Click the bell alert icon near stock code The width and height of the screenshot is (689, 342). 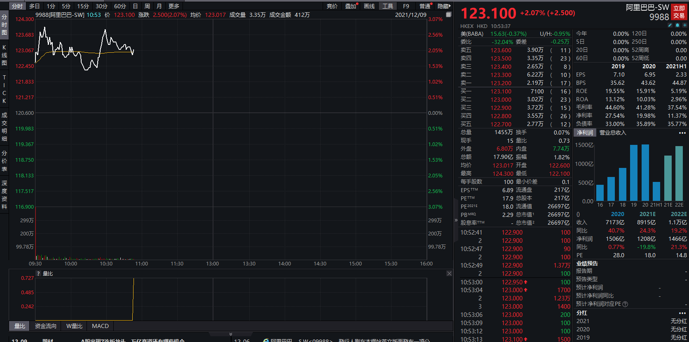point(677,26)
